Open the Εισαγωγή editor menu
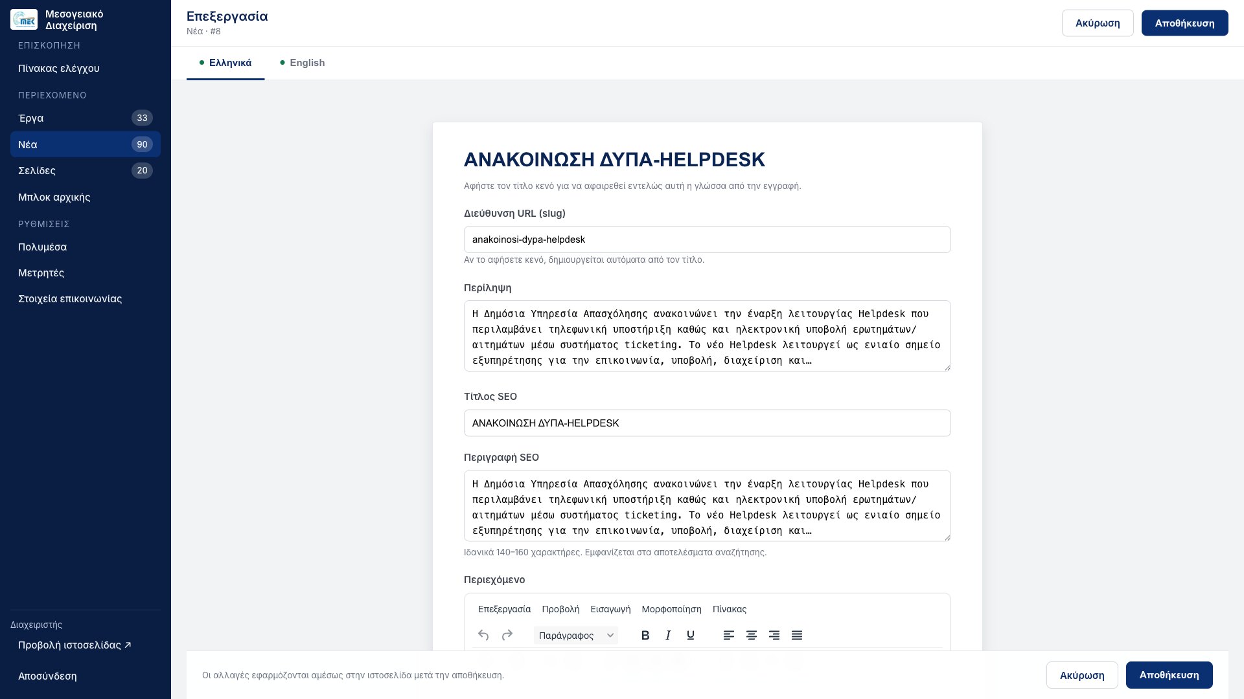1244x699 pixels. point(610,609)
